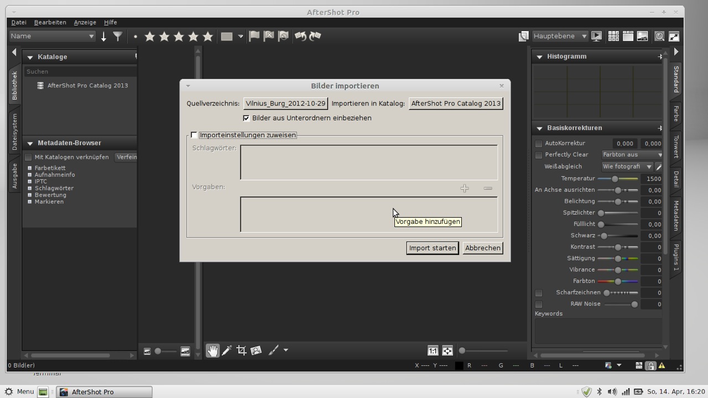Open the Bearbeiten menu
Image resolution: width=708 pixels, height=398 pixels.
pos(50,22)
